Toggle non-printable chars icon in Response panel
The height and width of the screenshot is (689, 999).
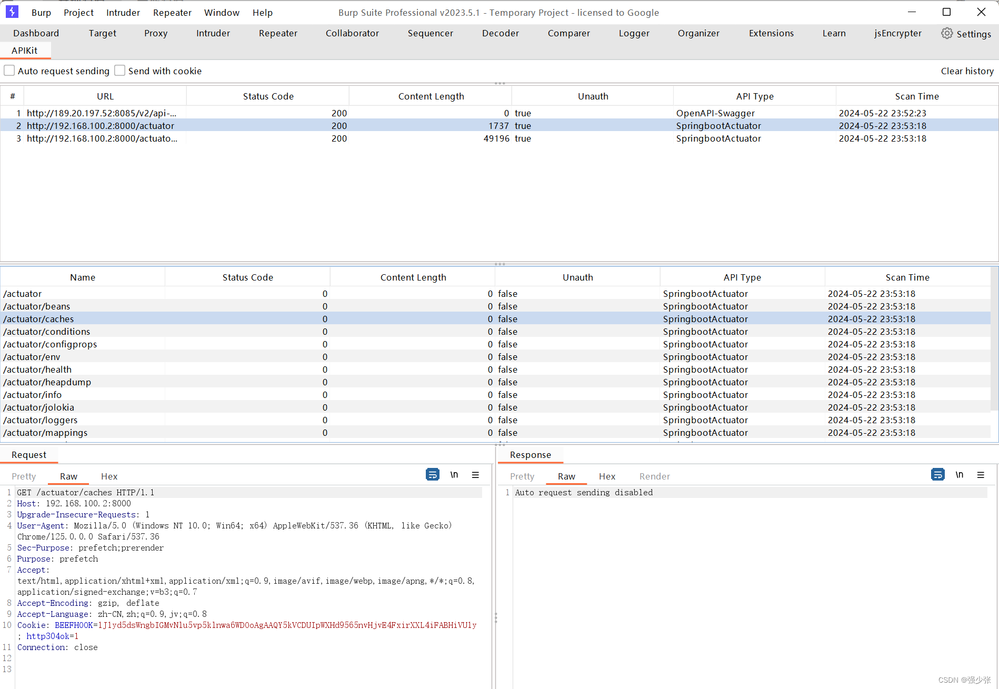click(x=959, y=475)
